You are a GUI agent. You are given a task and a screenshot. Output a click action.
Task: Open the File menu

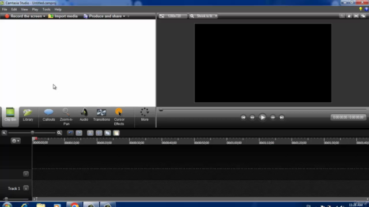(x=5, y=9)
